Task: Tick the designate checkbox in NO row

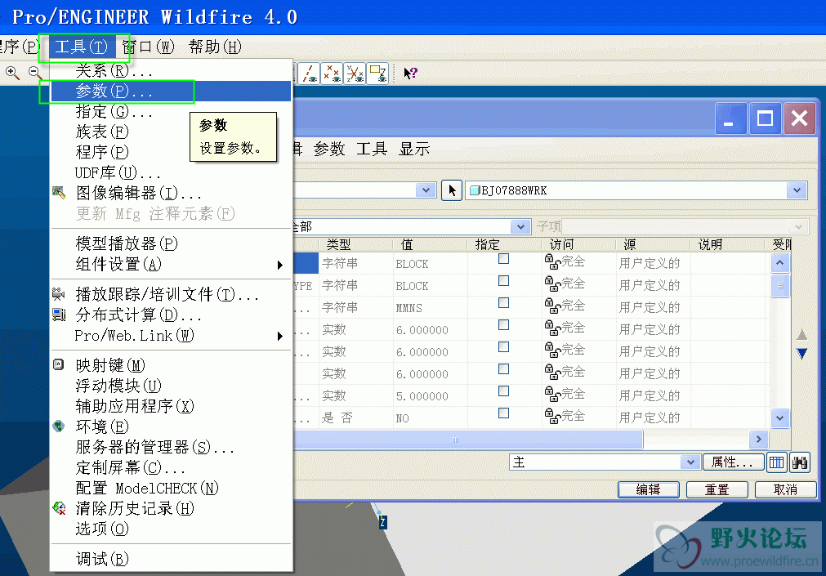Action: coord(503,413)
